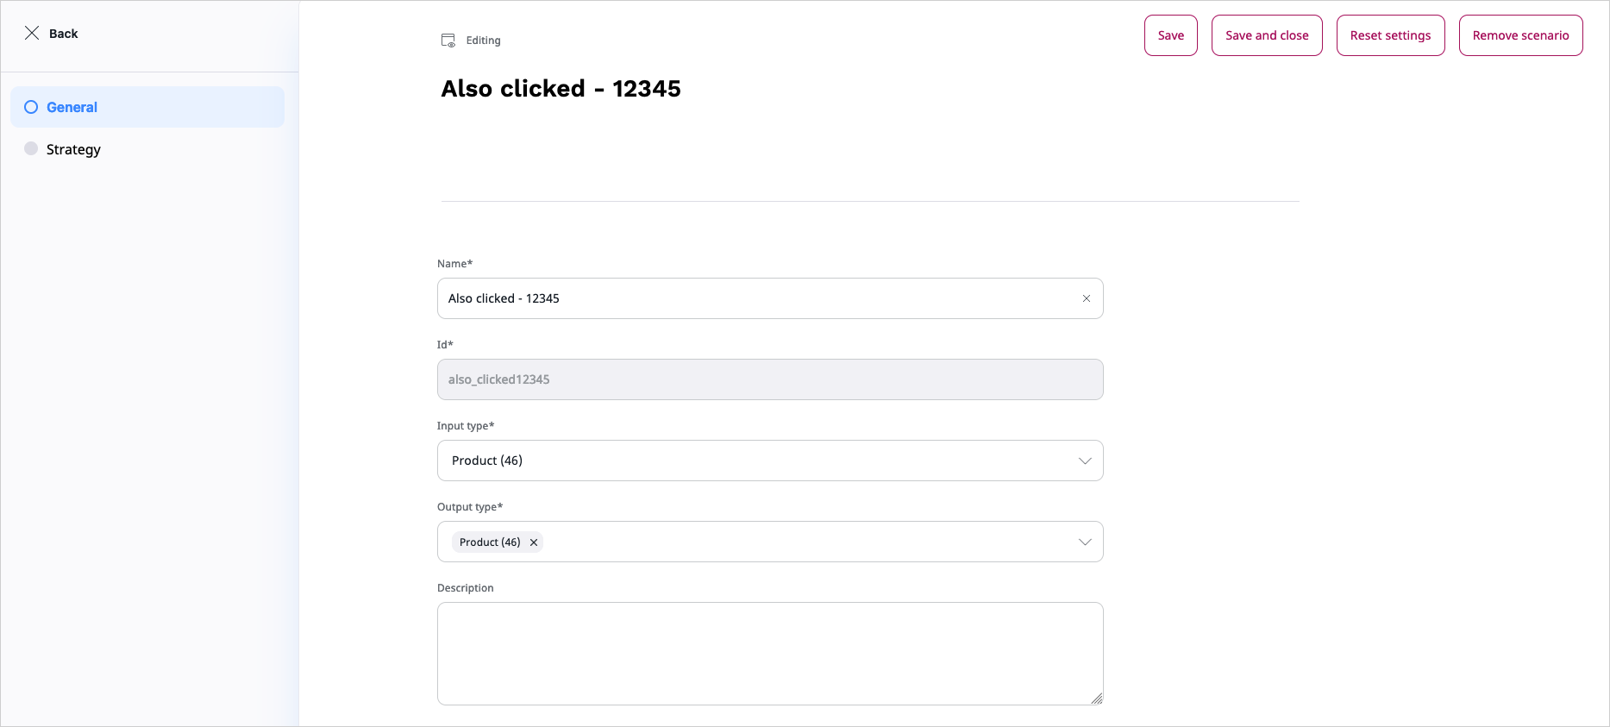Click into the Name input field
The width and height of the screenshot is (1610, 727).
click(x=759, y=298)
